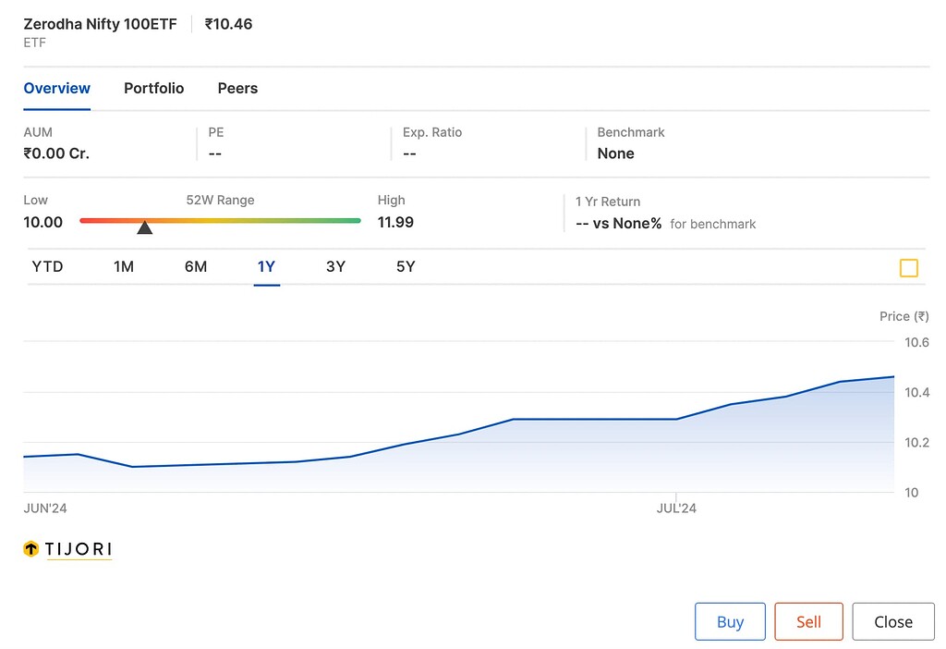Screen dimensions: 946x649
Task: Click the Close button
Action: tap(892, 621)
